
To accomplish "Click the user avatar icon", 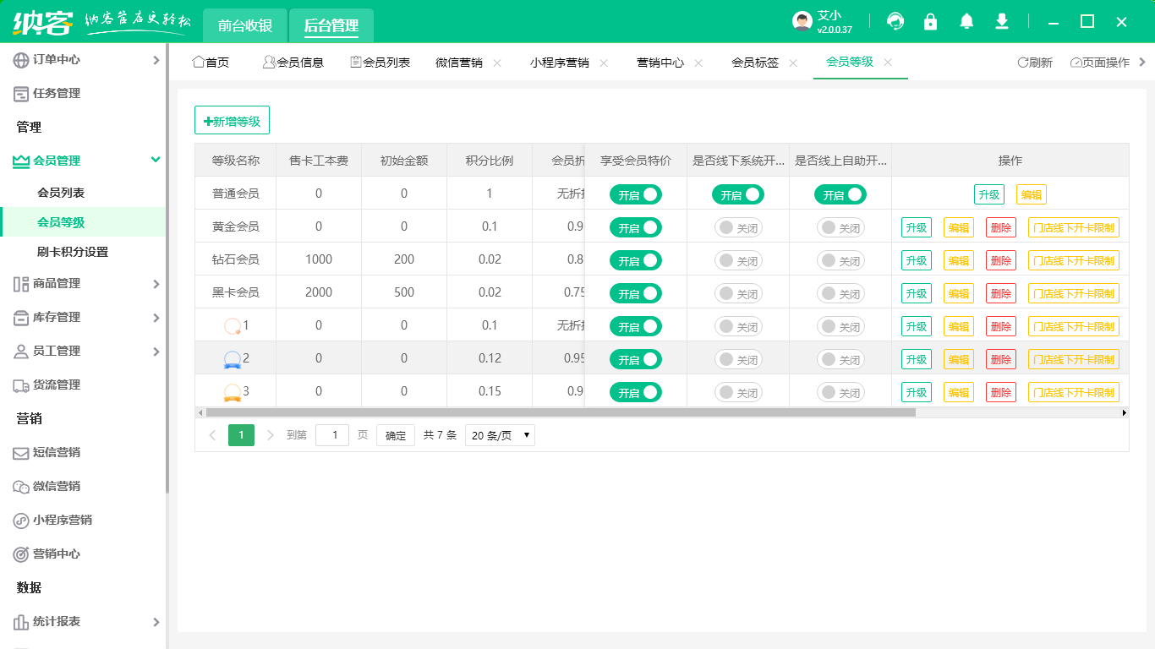I will point(802,22).
